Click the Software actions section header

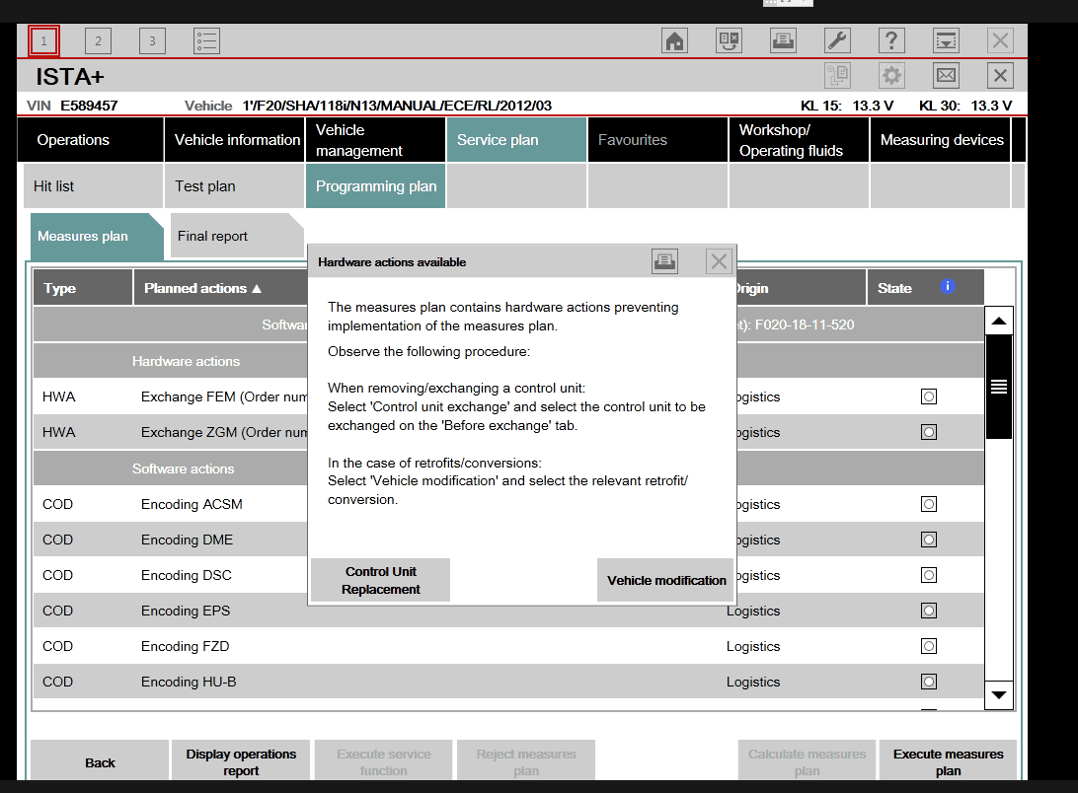tap(183, 469)
